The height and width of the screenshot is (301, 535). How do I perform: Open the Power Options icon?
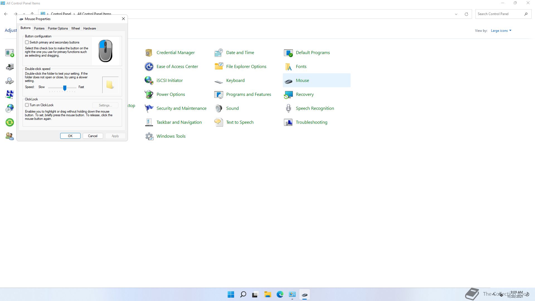(149, 94)
